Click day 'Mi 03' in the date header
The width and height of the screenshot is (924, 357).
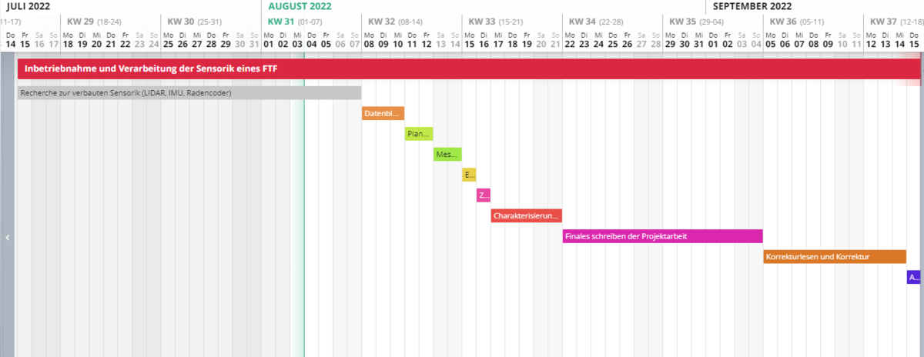tap(297, 40)
